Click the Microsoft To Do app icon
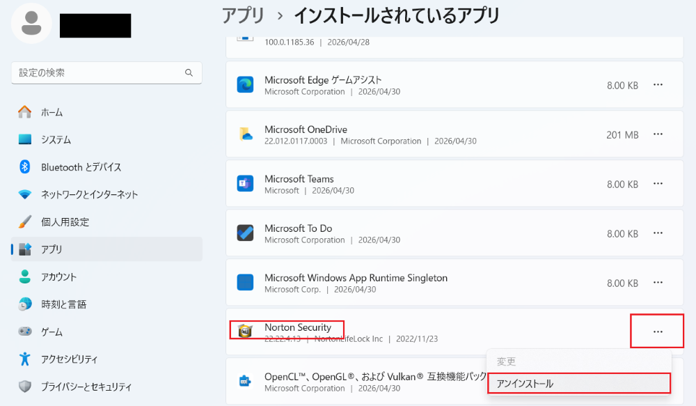696x406 pixels. tap(245, 233)
